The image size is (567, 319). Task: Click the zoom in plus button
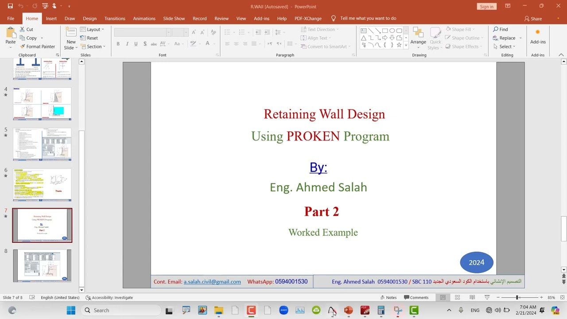(x=541, y=297)
